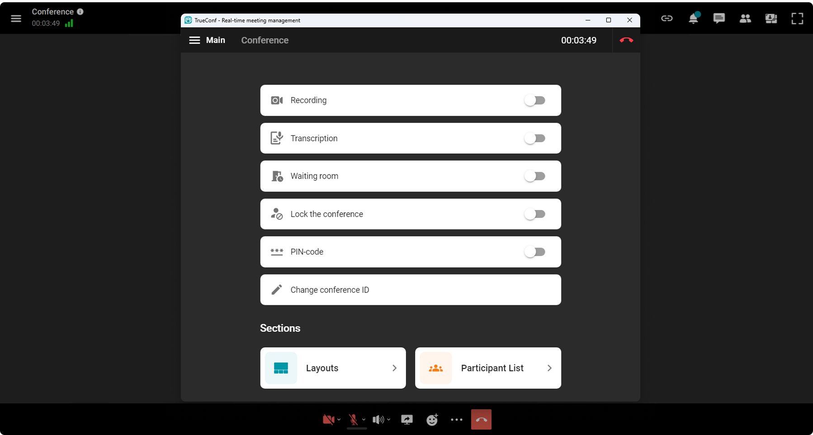This screenshot has width=813, height=435.
Task: Open the Layouts section
Action: coord(333,368)
